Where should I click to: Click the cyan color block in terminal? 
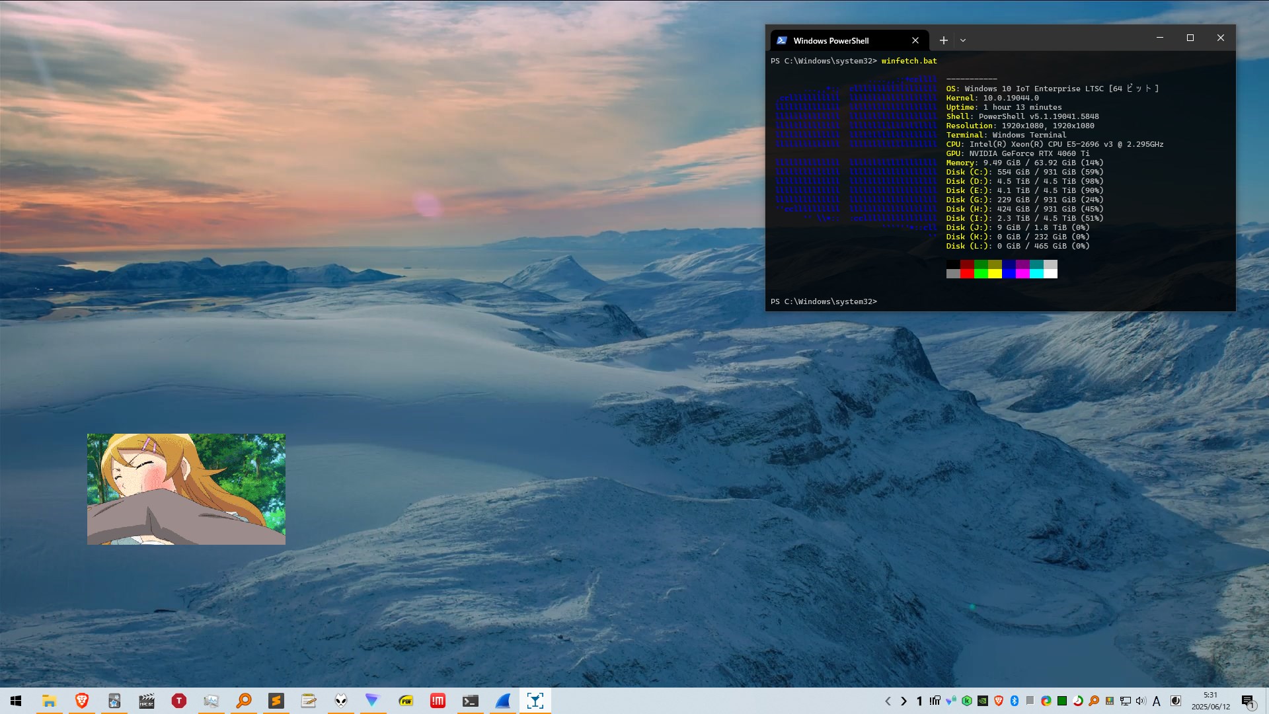(1036, 274)
